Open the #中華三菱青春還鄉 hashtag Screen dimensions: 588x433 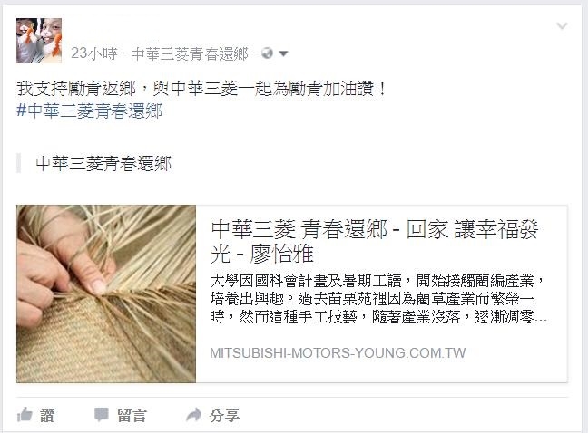[89, 111]
